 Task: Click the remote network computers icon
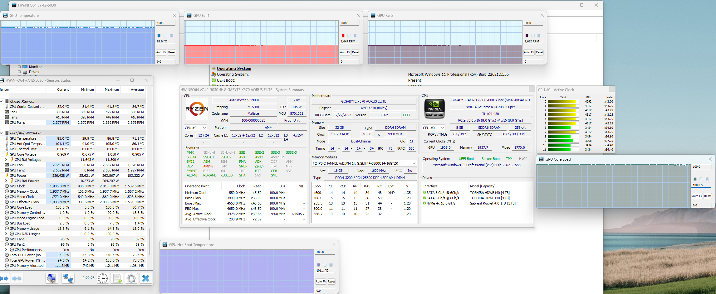tap(68, 278)
